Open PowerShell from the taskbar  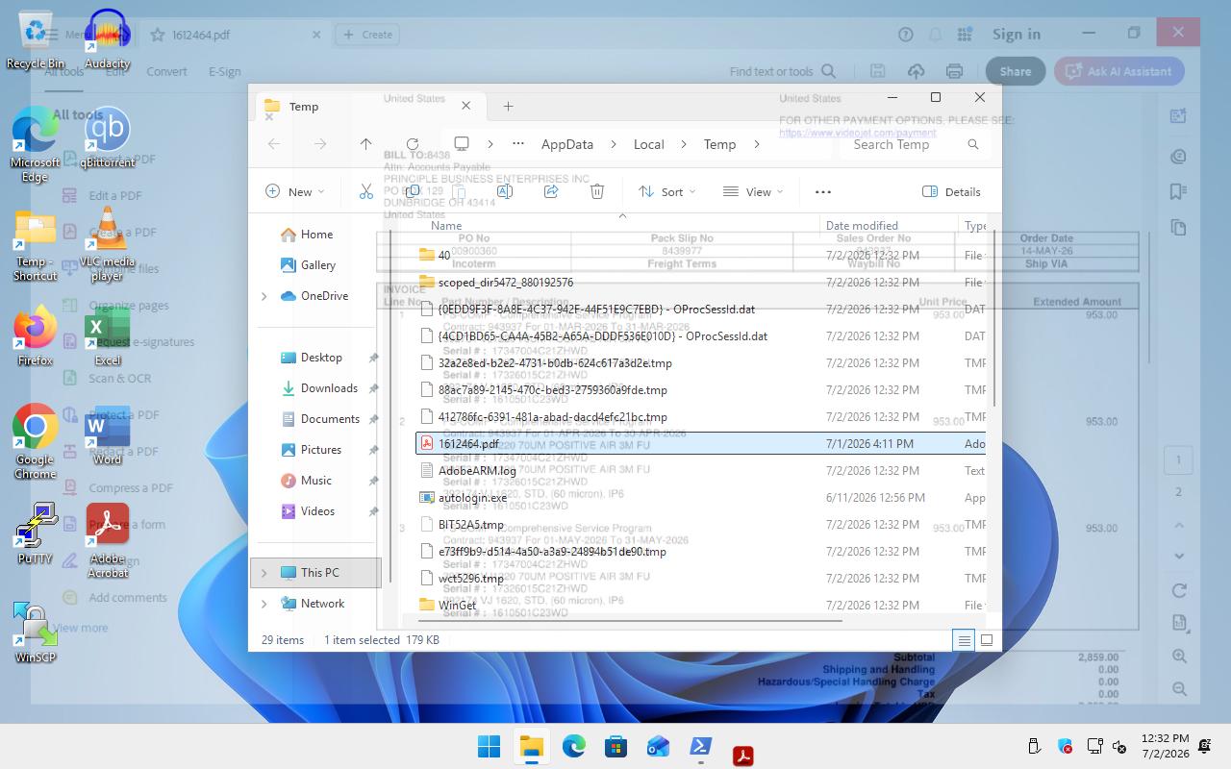tap(700, 747)
